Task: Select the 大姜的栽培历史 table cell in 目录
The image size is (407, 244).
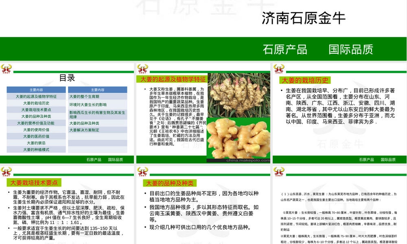Action: click(x=36, y=103)
